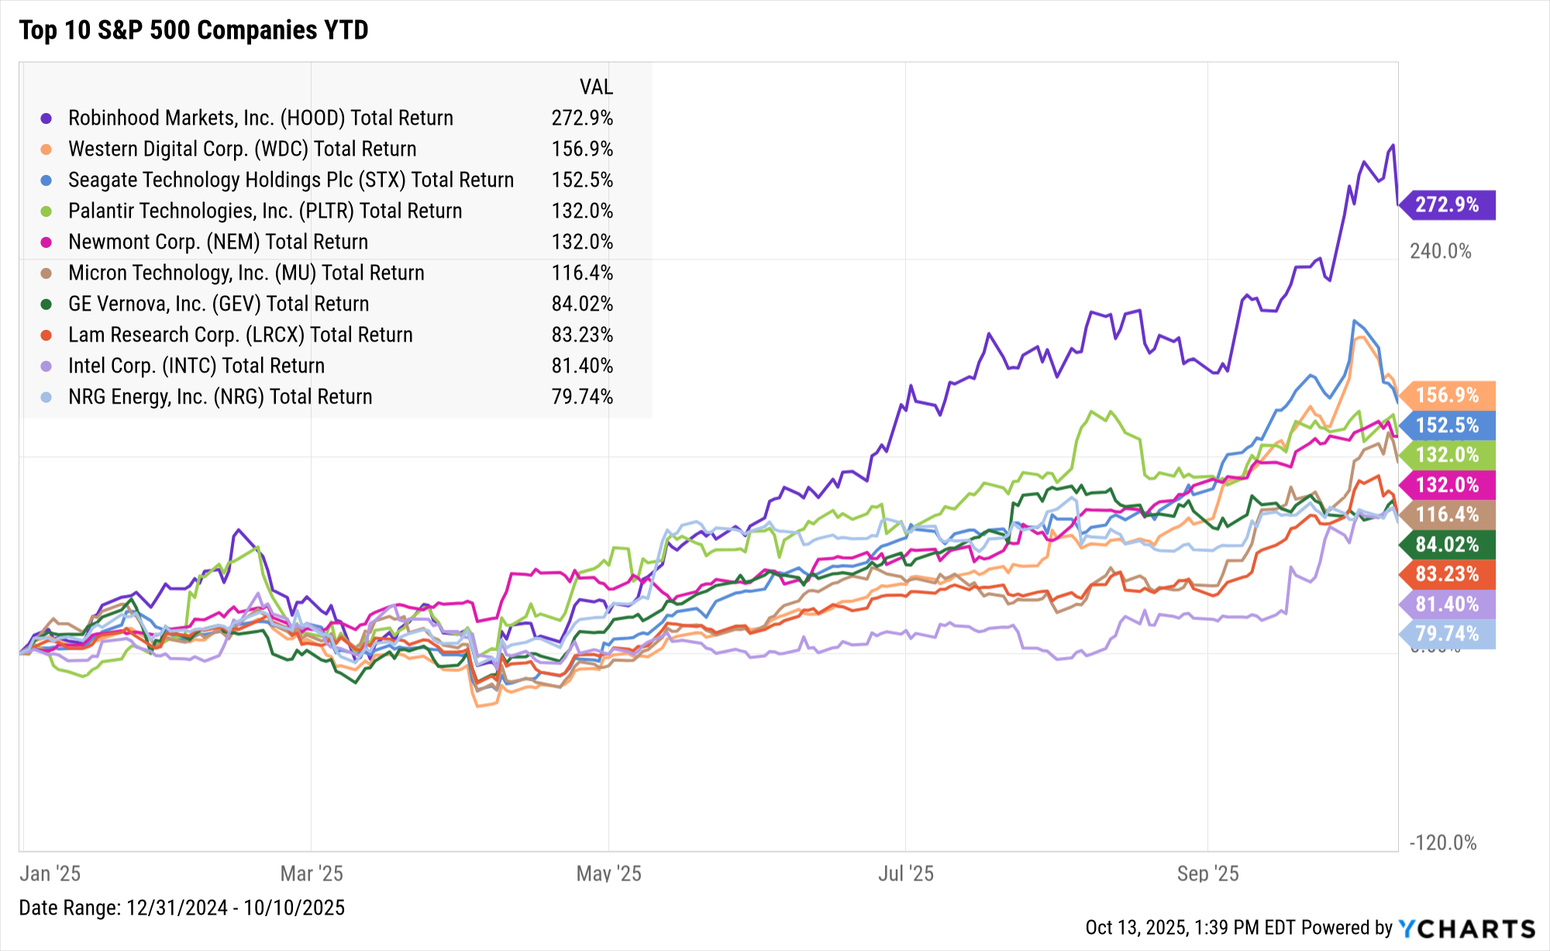The height and width of the screenshot is (951, 1550).
Task: Click the Newmont Corp. (NEM) legend entry
Action: 218,242
